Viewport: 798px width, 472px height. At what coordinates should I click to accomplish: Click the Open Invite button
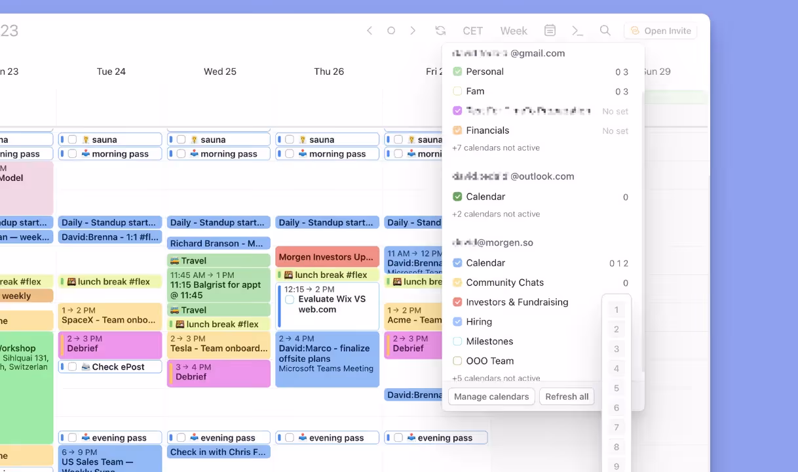click(x=660, y=31)
